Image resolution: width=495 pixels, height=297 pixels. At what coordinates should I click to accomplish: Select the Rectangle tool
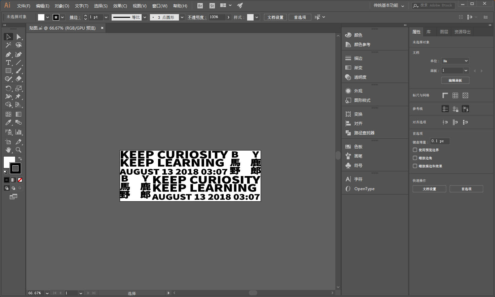8,71
